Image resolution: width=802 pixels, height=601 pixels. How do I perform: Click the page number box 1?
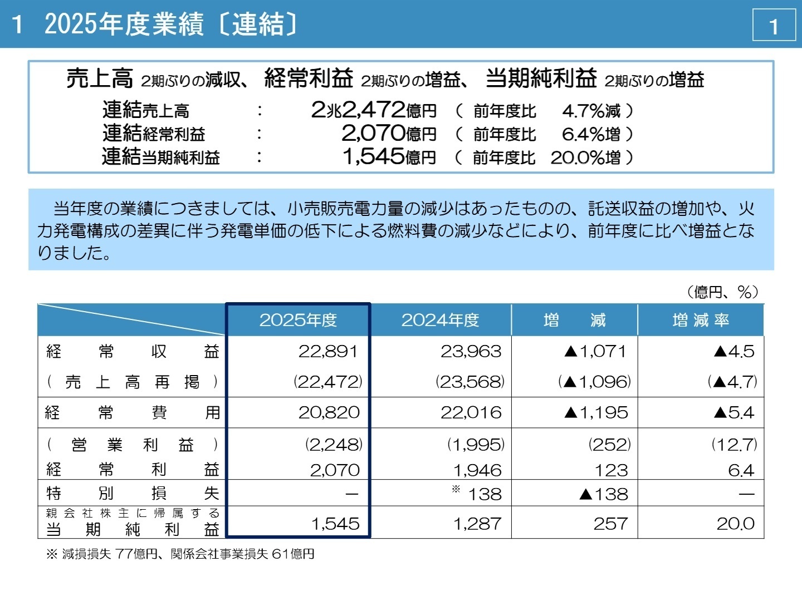click(x=774, y=26)
